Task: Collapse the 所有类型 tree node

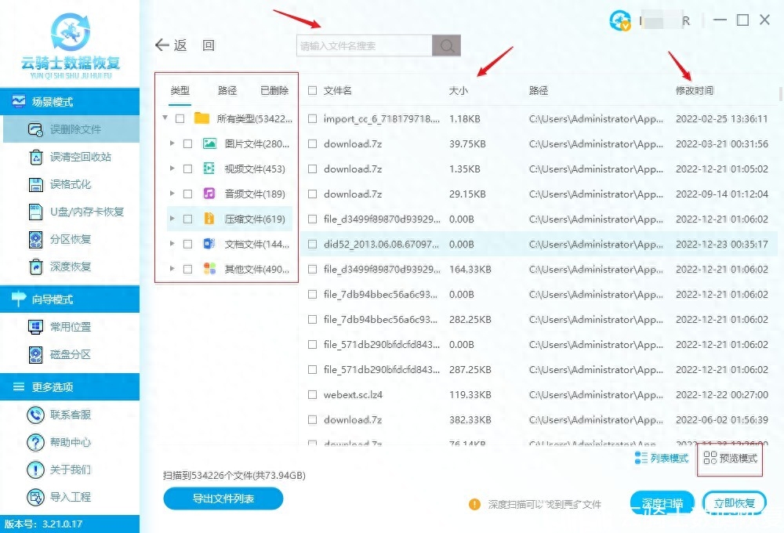Action: pyautogui.click(x=165, y=119)
